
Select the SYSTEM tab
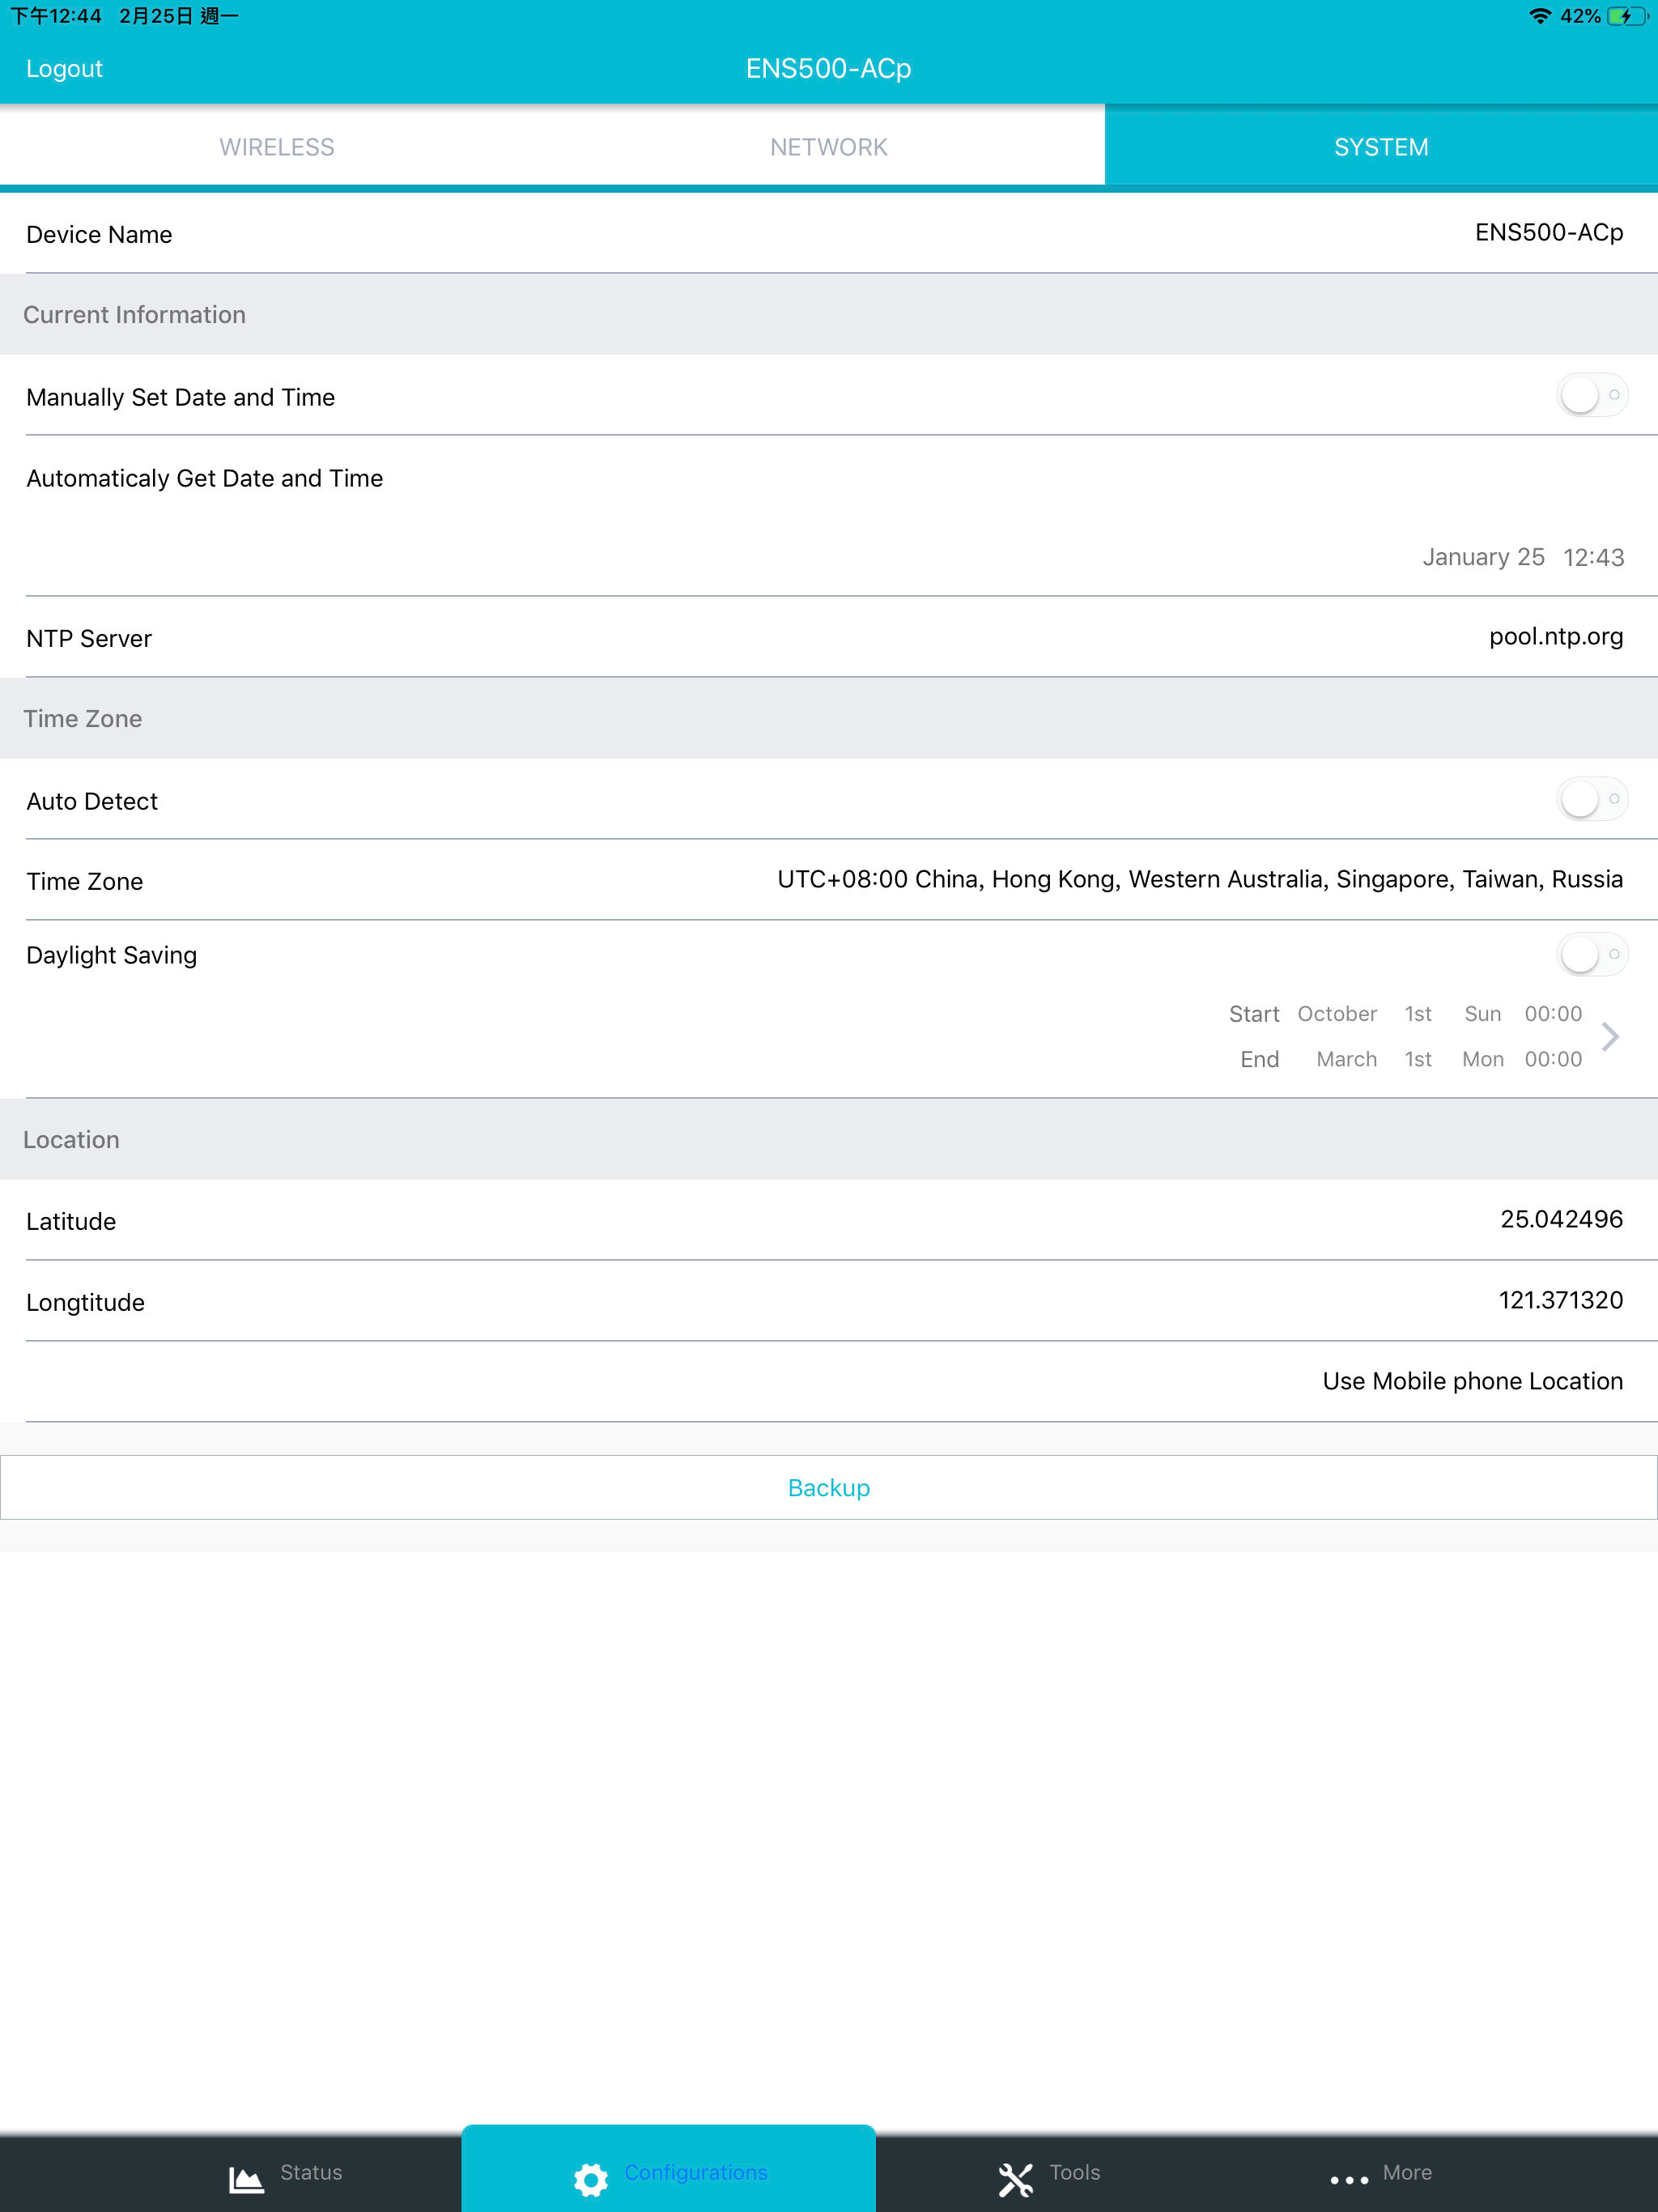[1381, 147]
